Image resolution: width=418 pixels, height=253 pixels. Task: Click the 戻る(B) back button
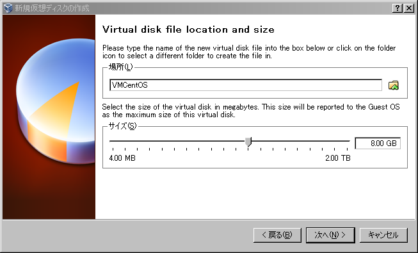tap(277, 235)
